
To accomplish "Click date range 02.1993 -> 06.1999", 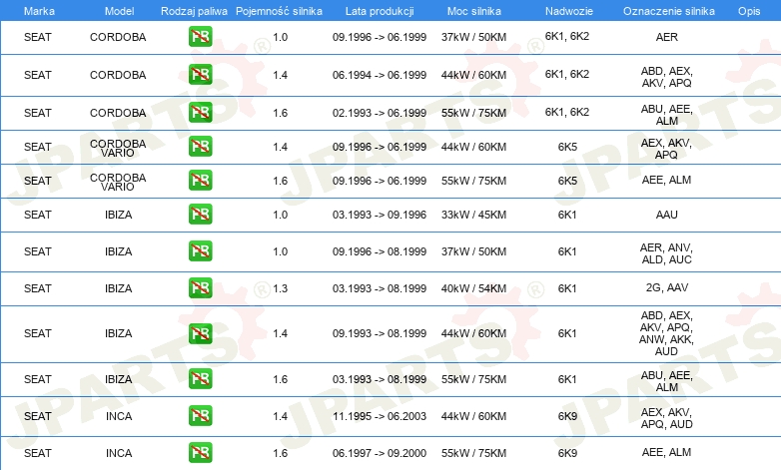I will click(x=380, y=113).
